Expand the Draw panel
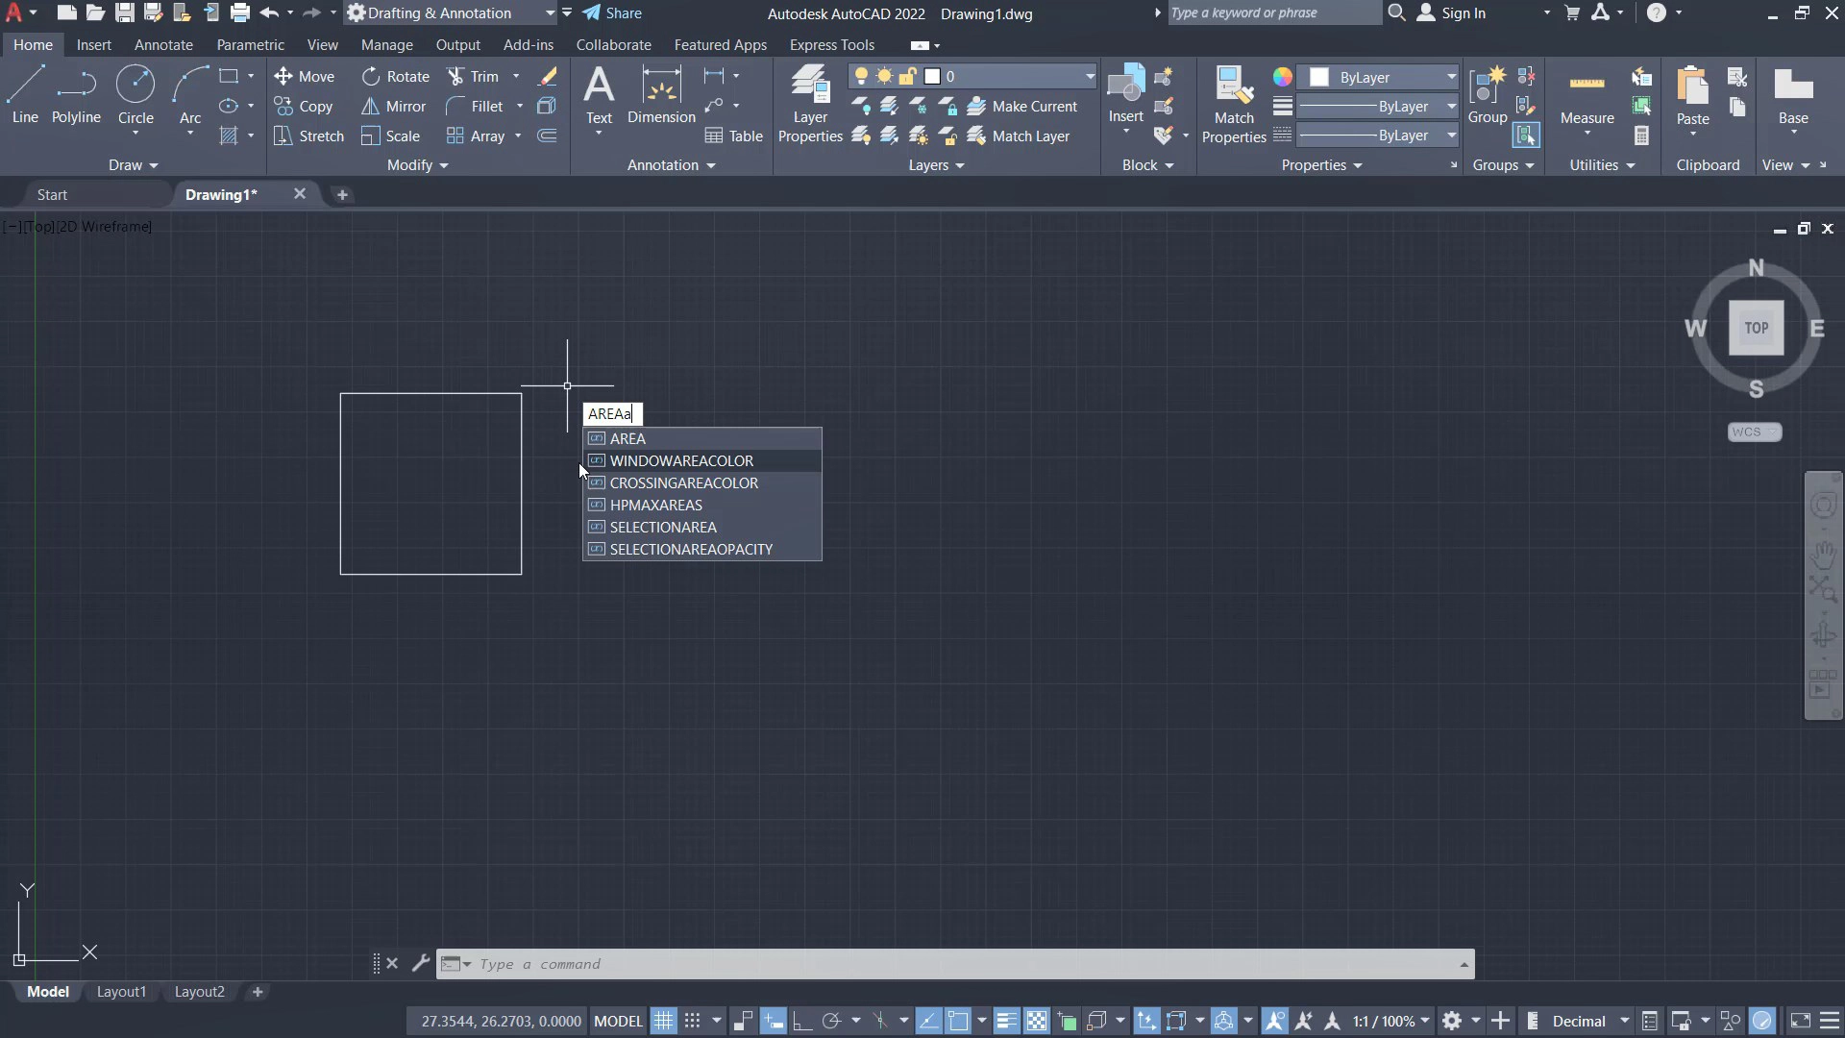1845x1038 pixels. [x=133, y=165]
